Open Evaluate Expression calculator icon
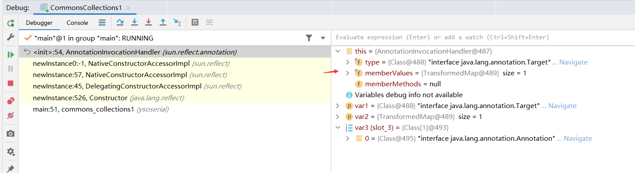635x173 pixels. tap(195, 22)
